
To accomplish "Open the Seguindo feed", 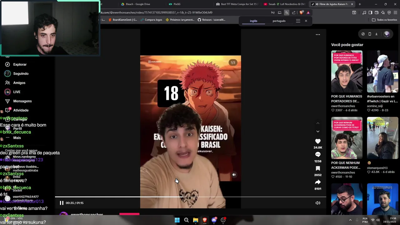I will coord(17,73).
